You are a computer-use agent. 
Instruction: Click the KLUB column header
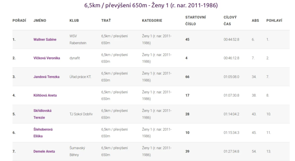coord(74,21)
